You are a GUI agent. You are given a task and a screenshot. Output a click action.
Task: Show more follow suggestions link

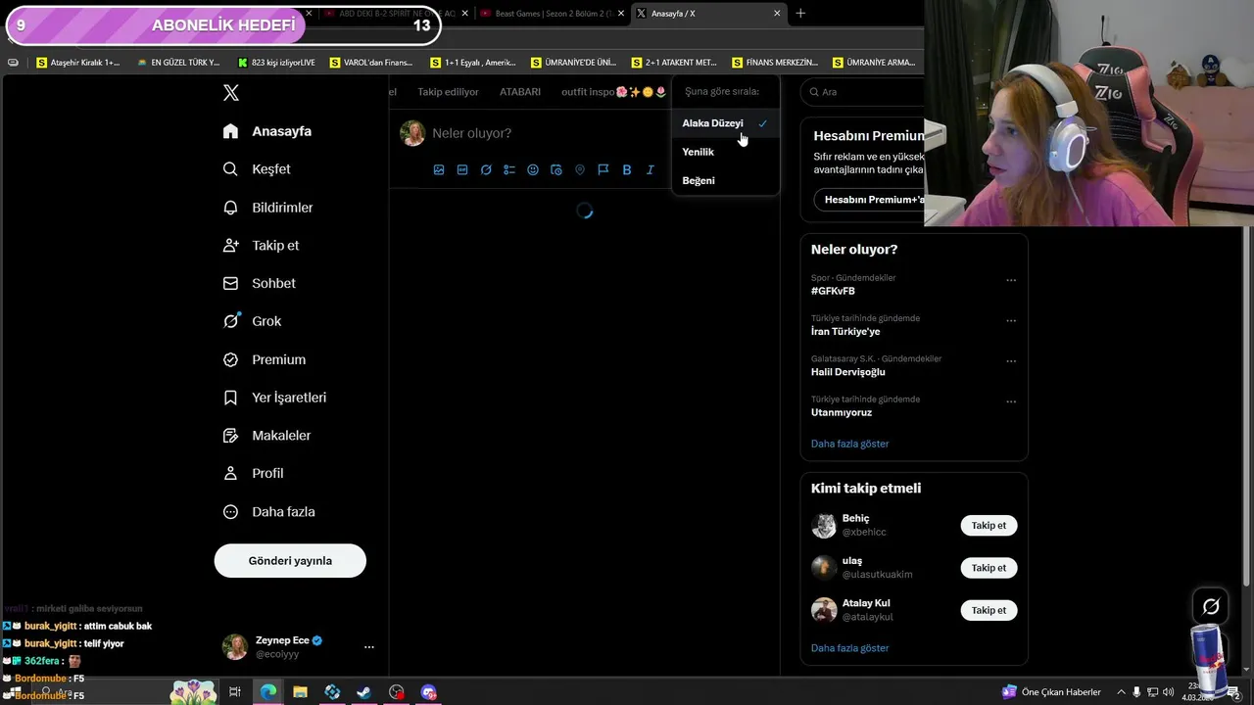click(x=849, y=648)
